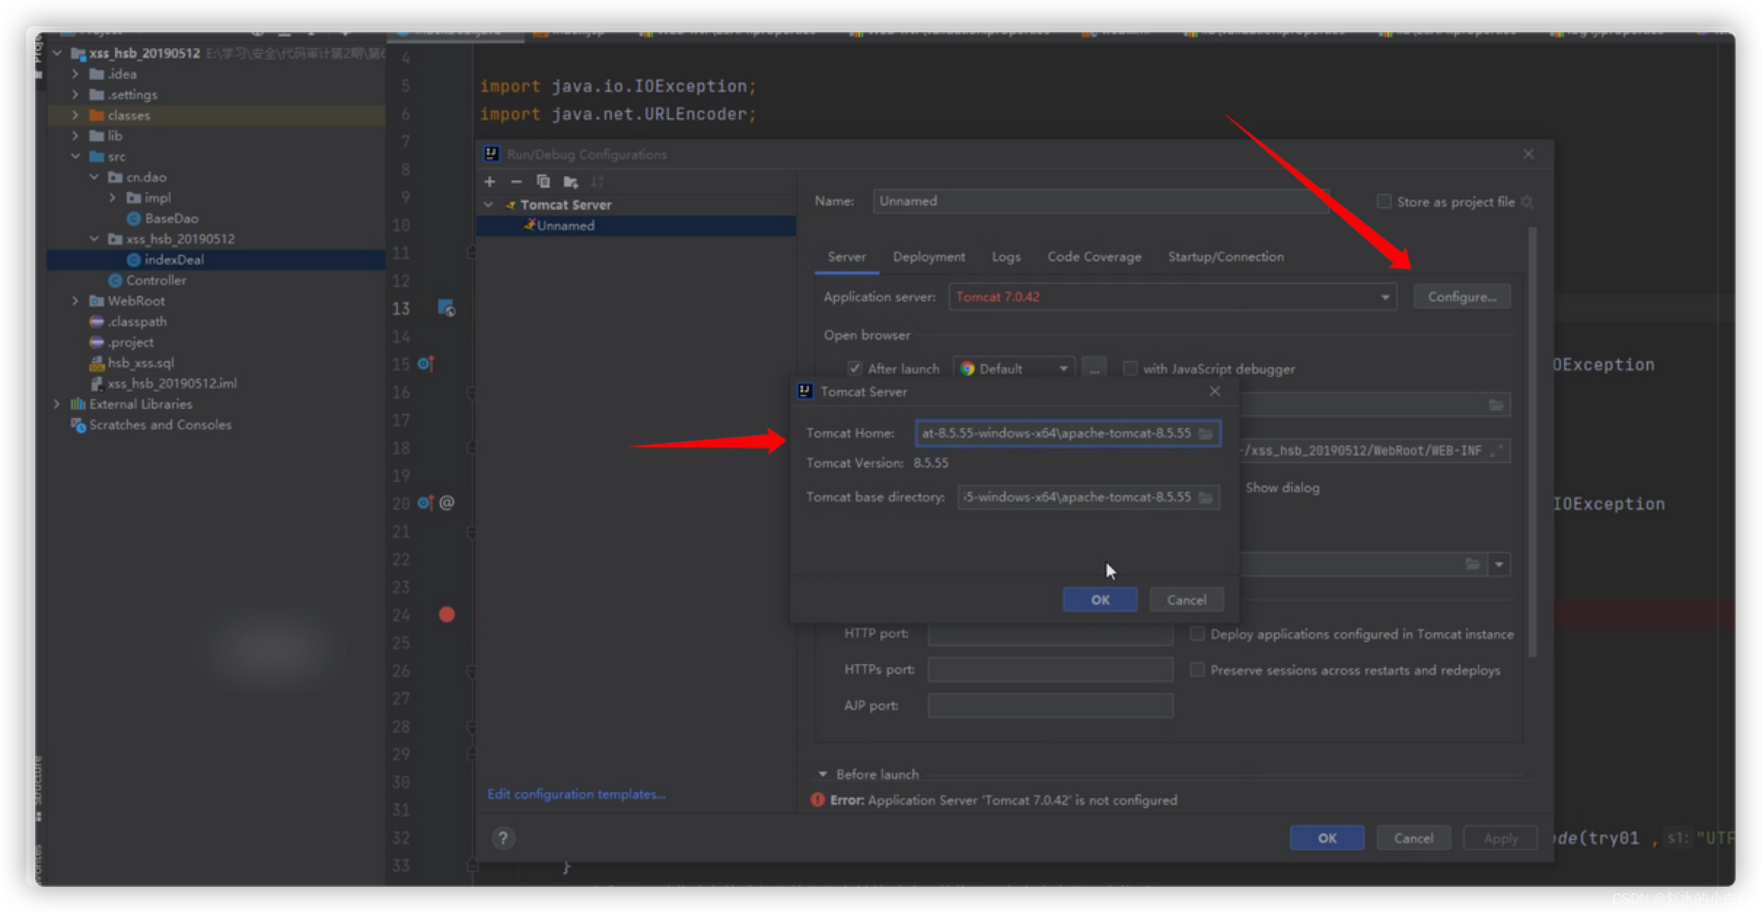Click red breakpoint on line 24

[447, 614]
